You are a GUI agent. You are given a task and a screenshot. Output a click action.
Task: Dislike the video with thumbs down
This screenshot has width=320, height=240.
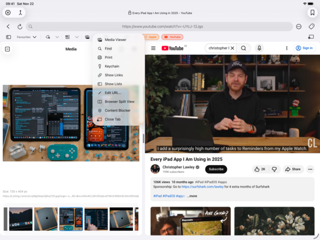click(x=274, y=169)
